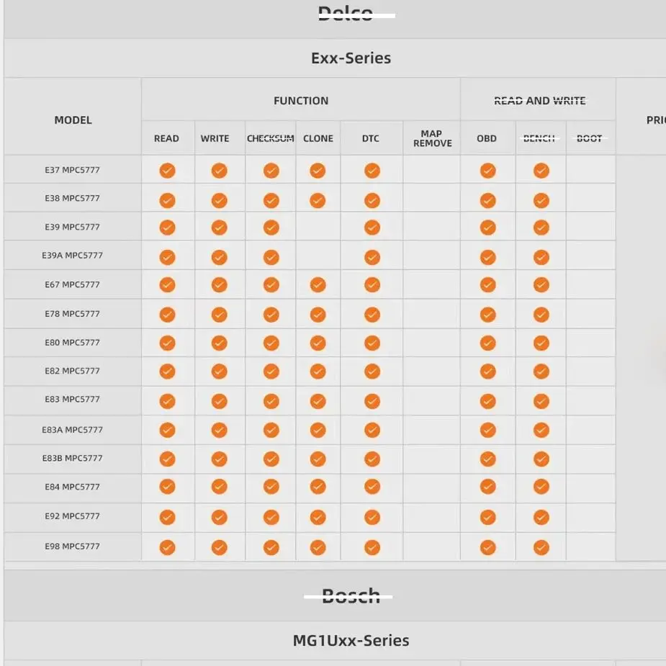Screen dimensions: 666x666
Task: Click the E83B MPC5777 model name
Action: click(x=72, y=459)
